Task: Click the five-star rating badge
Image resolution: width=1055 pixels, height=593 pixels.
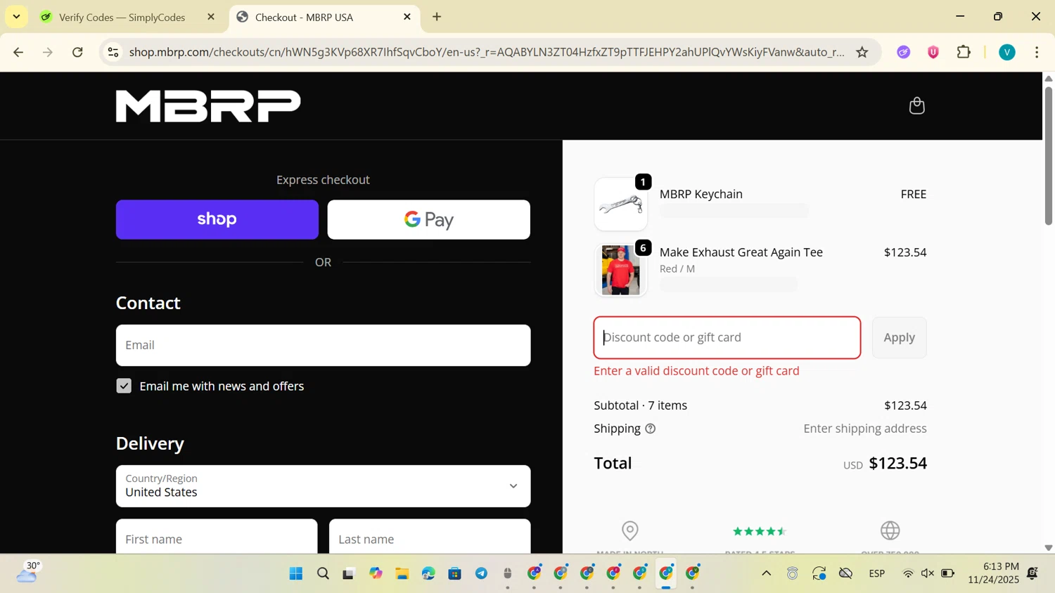Action: [x=760, y=531]
